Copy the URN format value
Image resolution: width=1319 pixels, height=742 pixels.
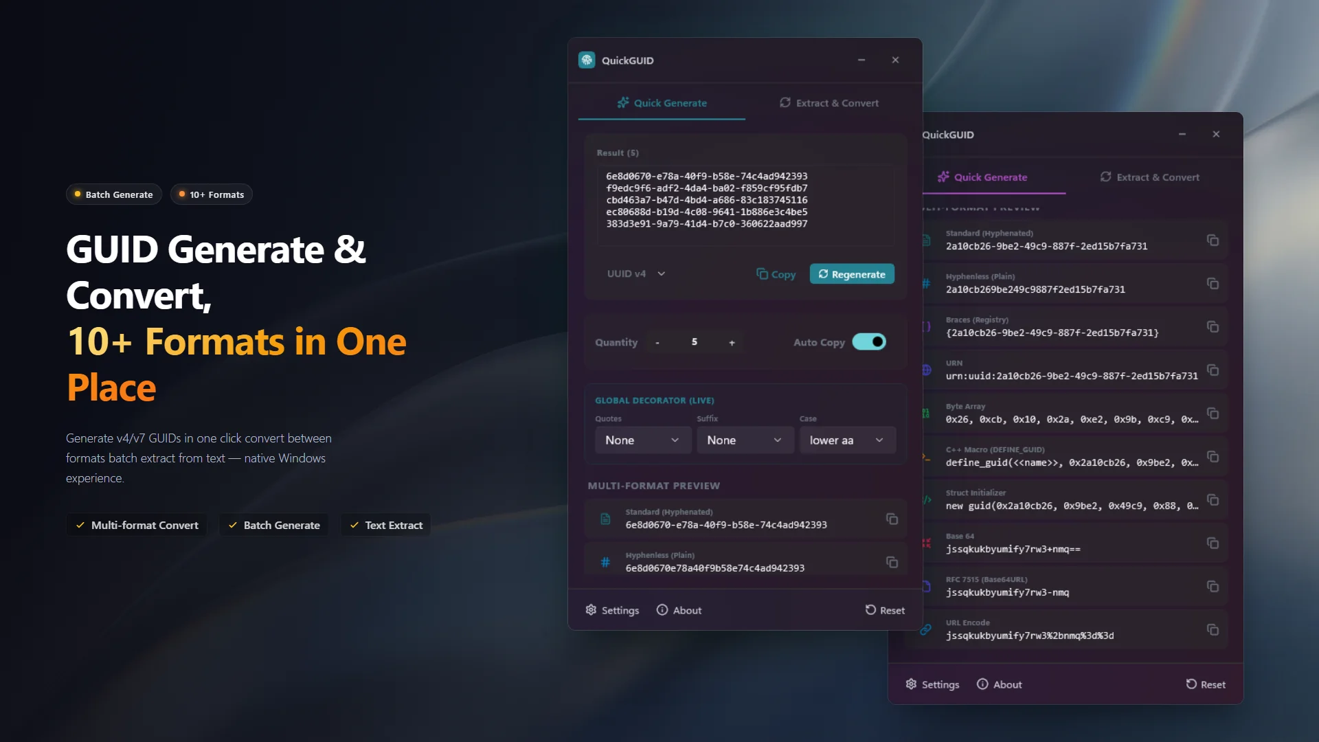[x=1213, y=370]
